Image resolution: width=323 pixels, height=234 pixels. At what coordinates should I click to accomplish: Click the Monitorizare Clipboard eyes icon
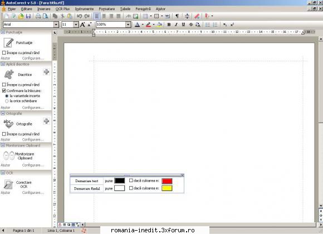(x=9, y=155)
